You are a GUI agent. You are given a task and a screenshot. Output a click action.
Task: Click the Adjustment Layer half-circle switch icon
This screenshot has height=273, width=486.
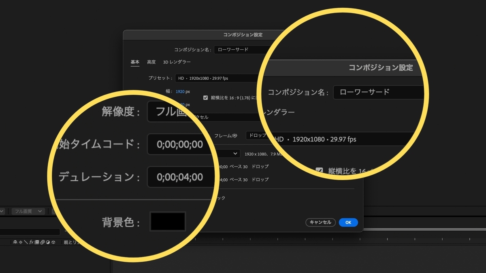[47, 242]
